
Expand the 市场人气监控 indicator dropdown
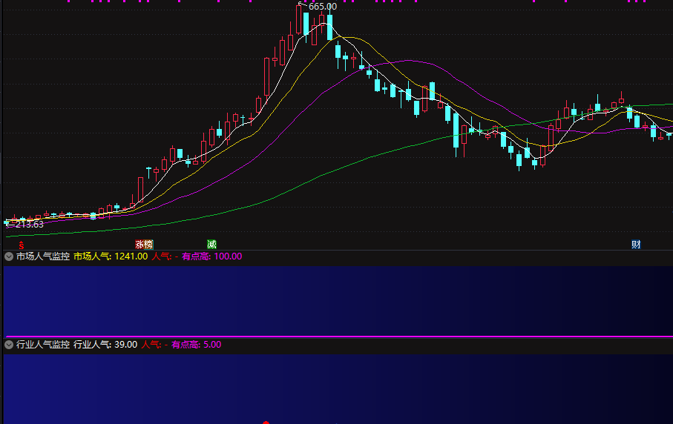pos(9,256)
